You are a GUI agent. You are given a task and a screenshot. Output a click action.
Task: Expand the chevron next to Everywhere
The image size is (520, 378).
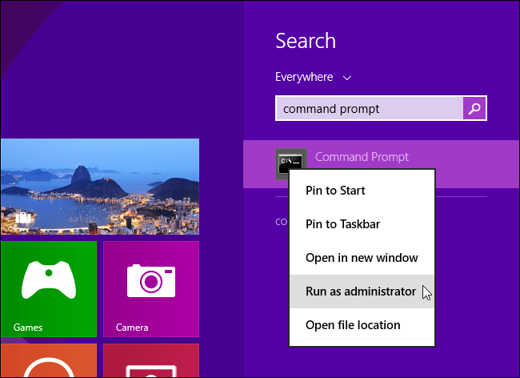(x=346, y=78)
